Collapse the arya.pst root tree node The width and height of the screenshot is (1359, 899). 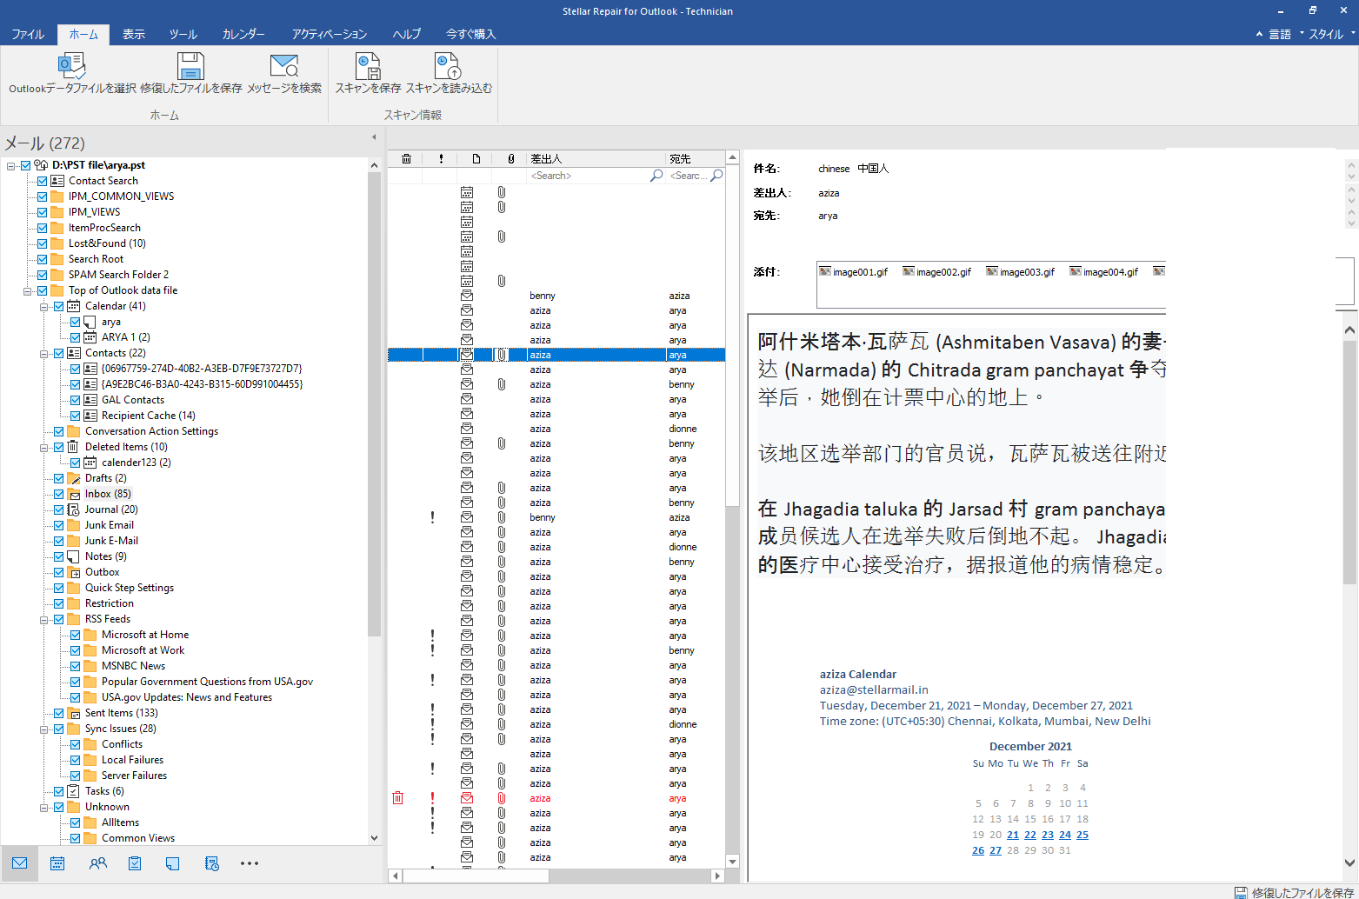coord(11,165)
